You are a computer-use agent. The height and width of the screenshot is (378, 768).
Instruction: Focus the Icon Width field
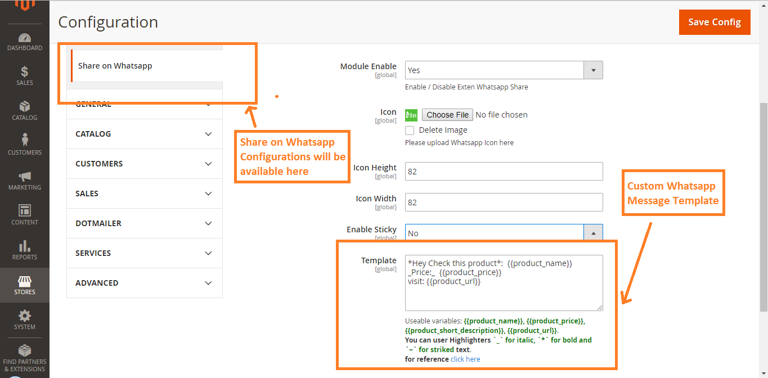click(504, 202)
